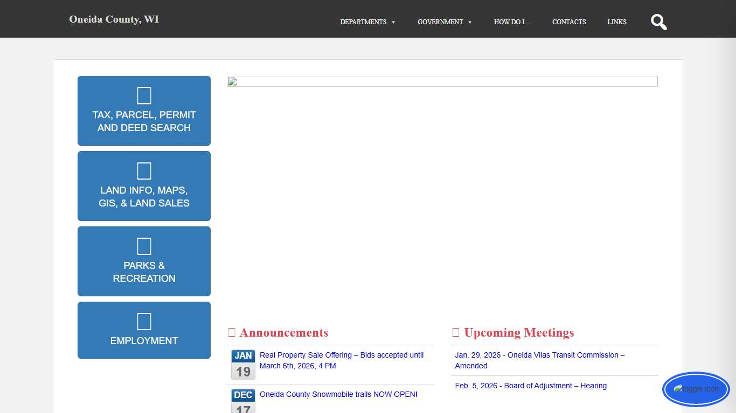The image size is (736, 413).
Task: Click the Parks & Recreation tile icon
Action: pyautogui.click(x=144, y=246)
